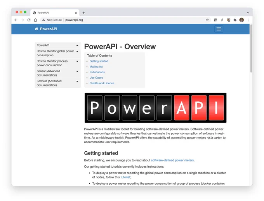Click the browser forward arrow

23,20
